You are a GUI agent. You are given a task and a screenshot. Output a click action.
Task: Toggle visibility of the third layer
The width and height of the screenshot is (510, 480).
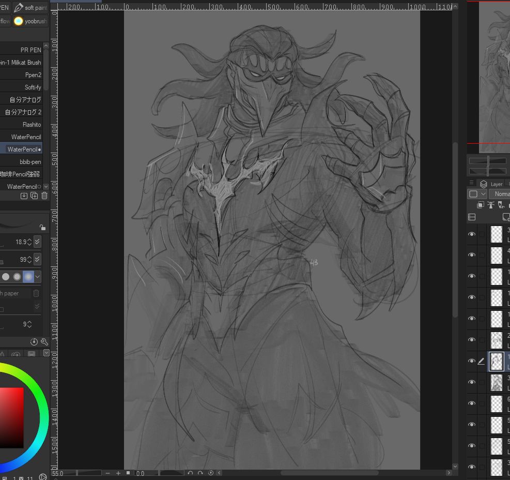click(472, 276)
